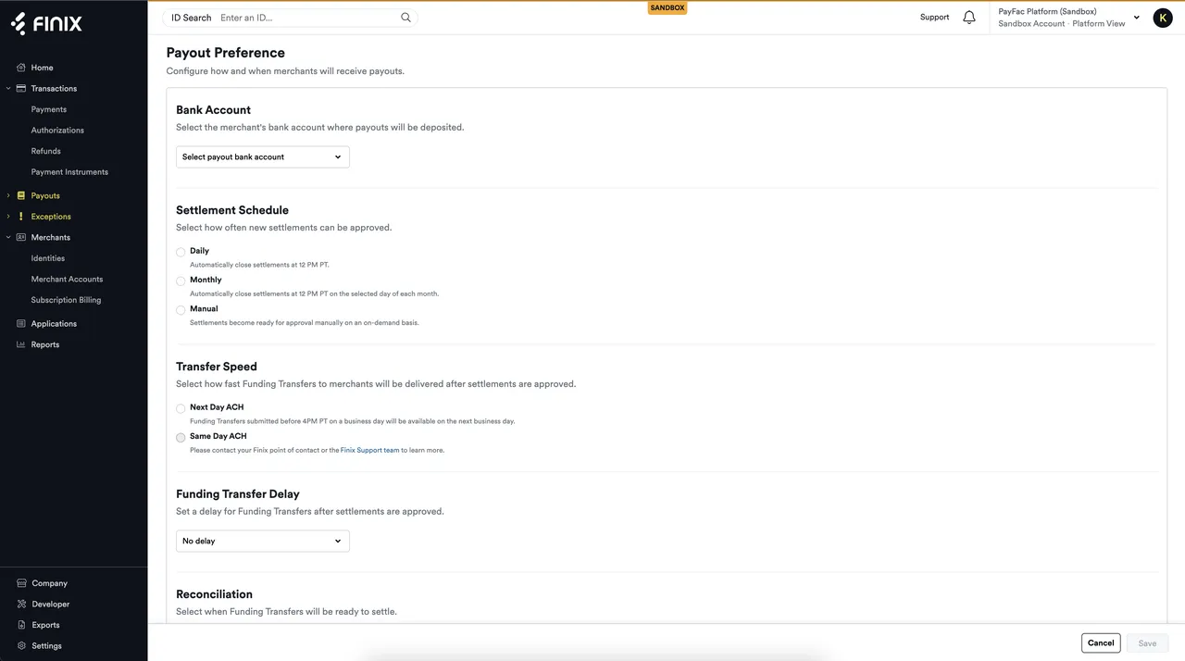The height and width of the screenshot is (661, 1185).
Task: Click the Transfer Speed heading
Action: coord(217,367)
